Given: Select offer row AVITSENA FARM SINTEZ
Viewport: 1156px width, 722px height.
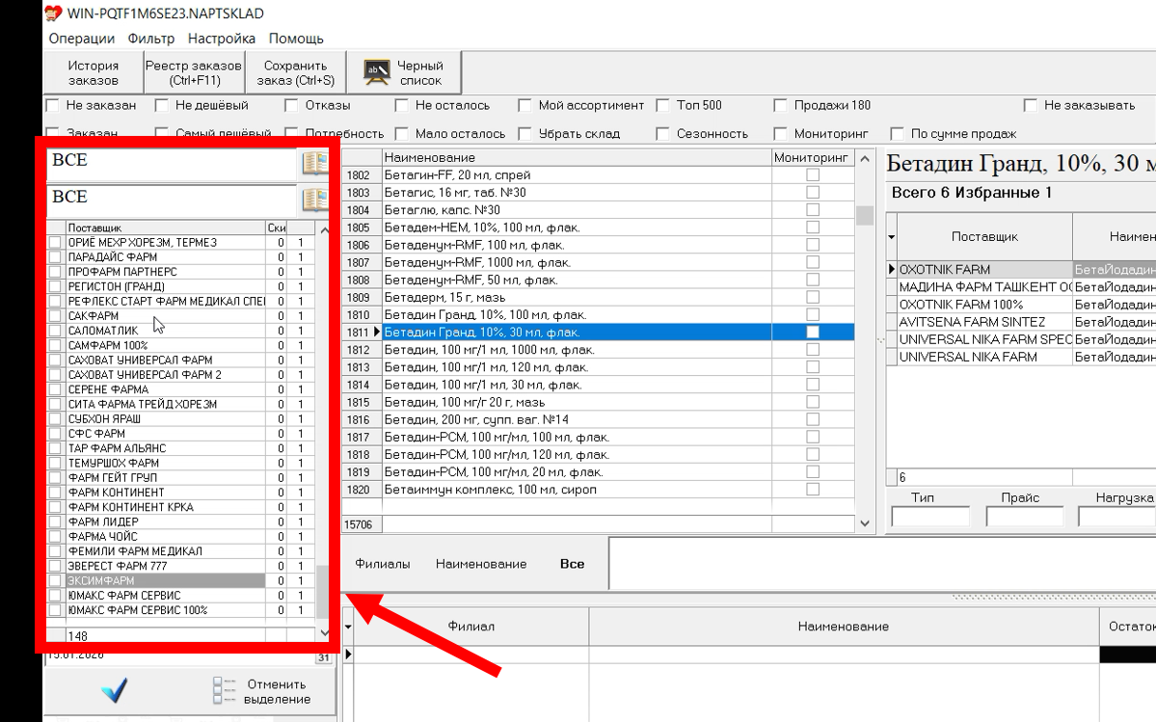Looking at the screenshot, I should coord(983,322).
